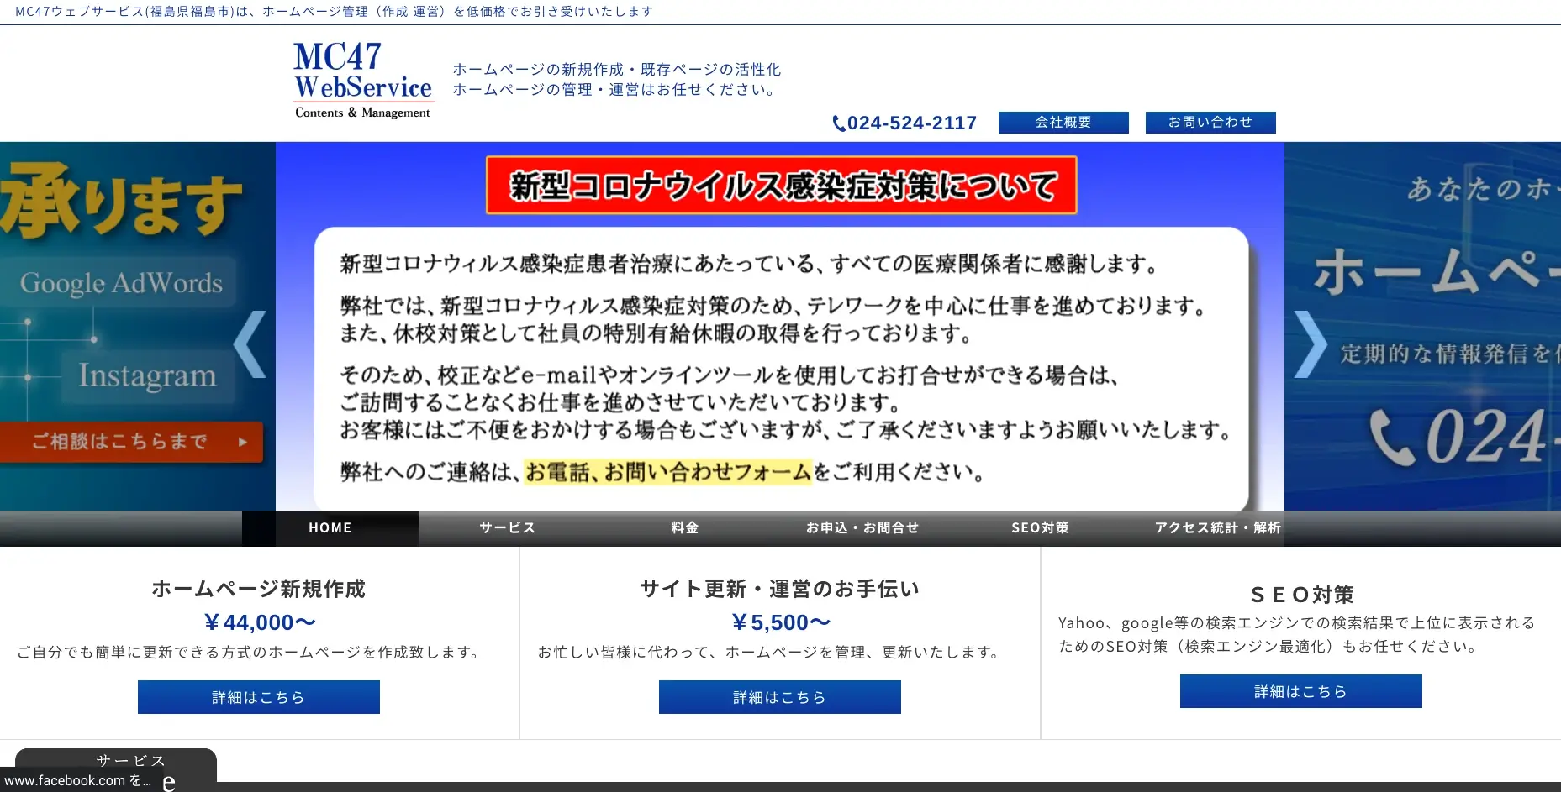Click the 会社概要 button
The image size is (1561, 792).
1063,122
